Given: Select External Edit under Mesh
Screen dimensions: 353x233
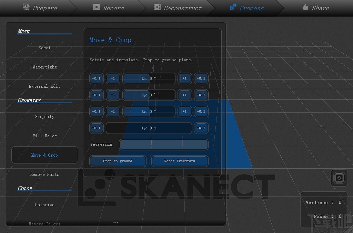Looking at the screenshot, I should [44, 86].
